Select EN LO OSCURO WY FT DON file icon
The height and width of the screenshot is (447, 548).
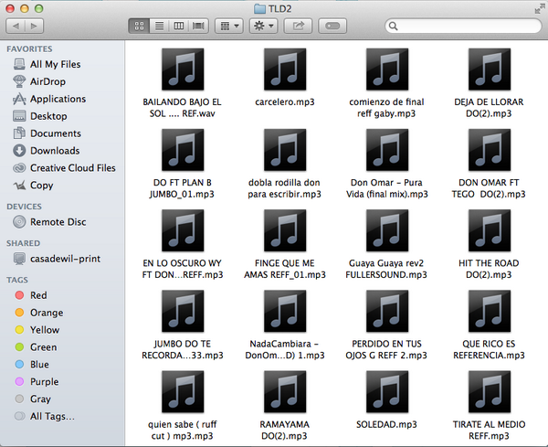click(x=183, y=230)
